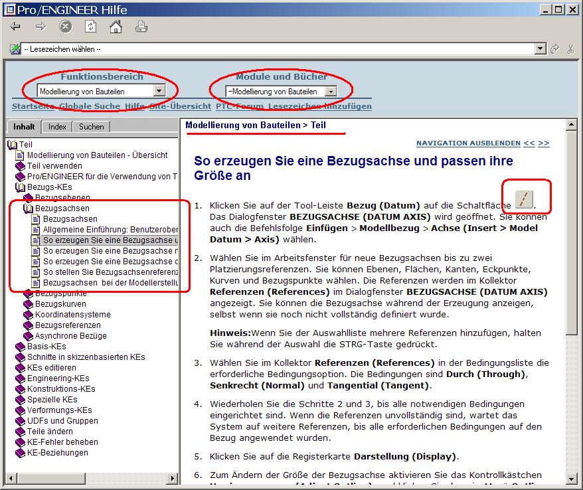Open the Globale Suche link
The image size is (583, 490).
pos(89,106)
